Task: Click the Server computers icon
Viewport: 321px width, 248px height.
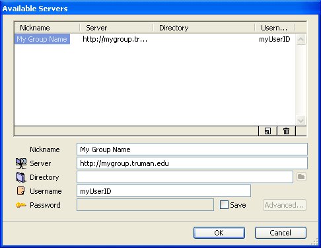Action: tap(21, 163)
